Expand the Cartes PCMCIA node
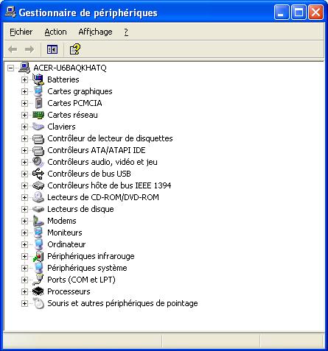This screenshot has width=328, height=351. (x=24, y=103)
